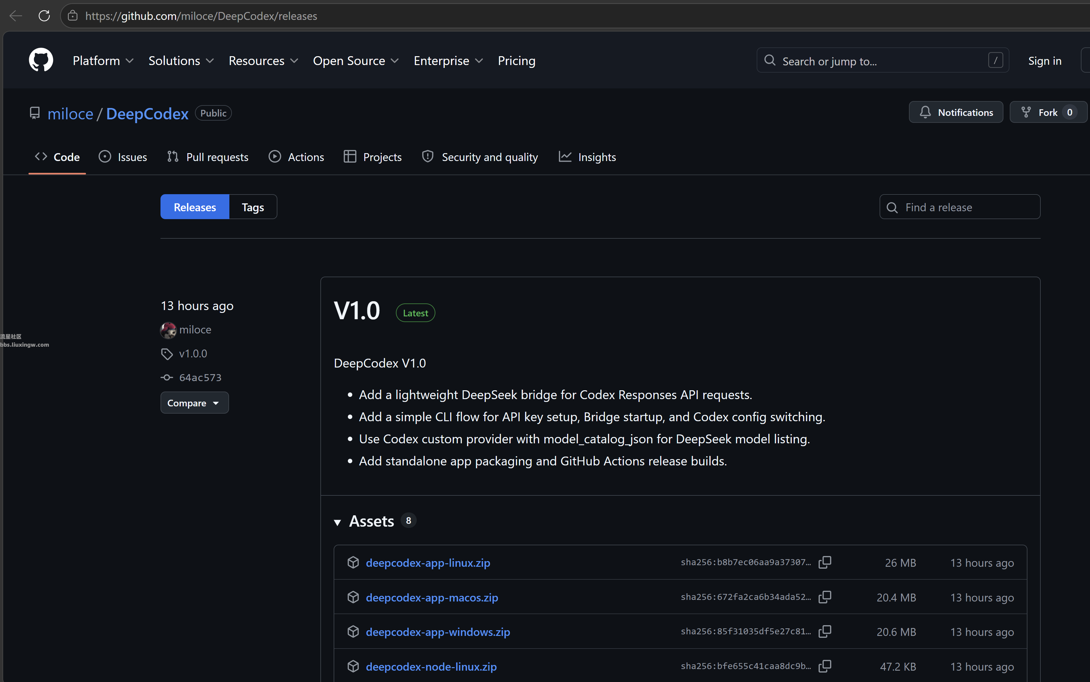Click the Notifications bell icon
Screen dimensions: 1090x682
925,112
